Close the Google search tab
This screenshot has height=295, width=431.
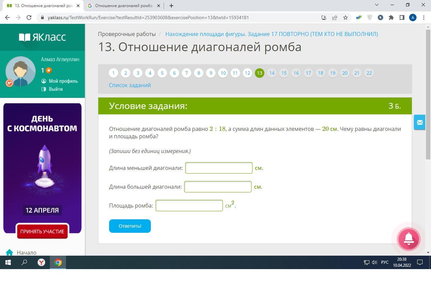(158, 5)
